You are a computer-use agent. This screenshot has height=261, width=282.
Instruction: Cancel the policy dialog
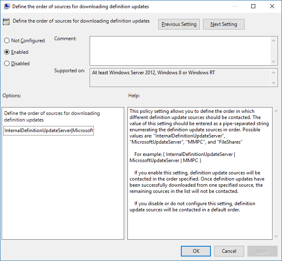pyautogui.click(x=229, y=251)
